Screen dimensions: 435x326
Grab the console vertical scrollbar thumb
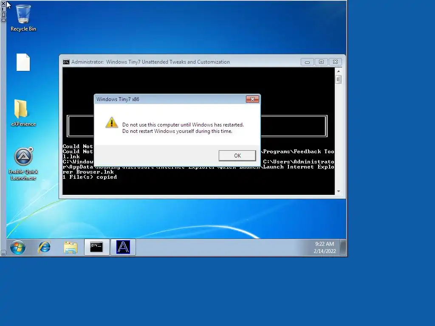(338, 79)
